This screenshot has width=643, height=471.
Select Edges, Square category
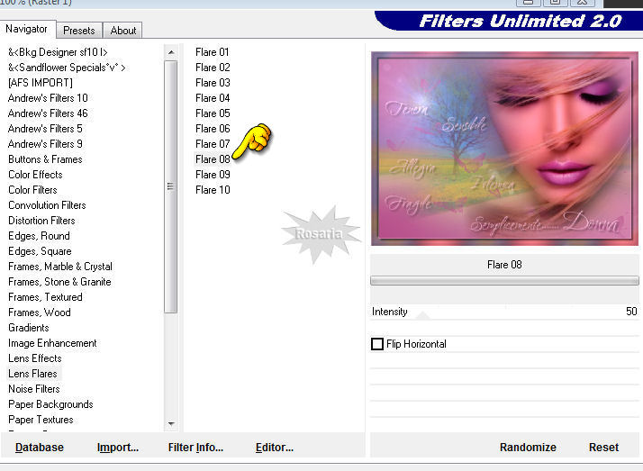tap(40, 251)
